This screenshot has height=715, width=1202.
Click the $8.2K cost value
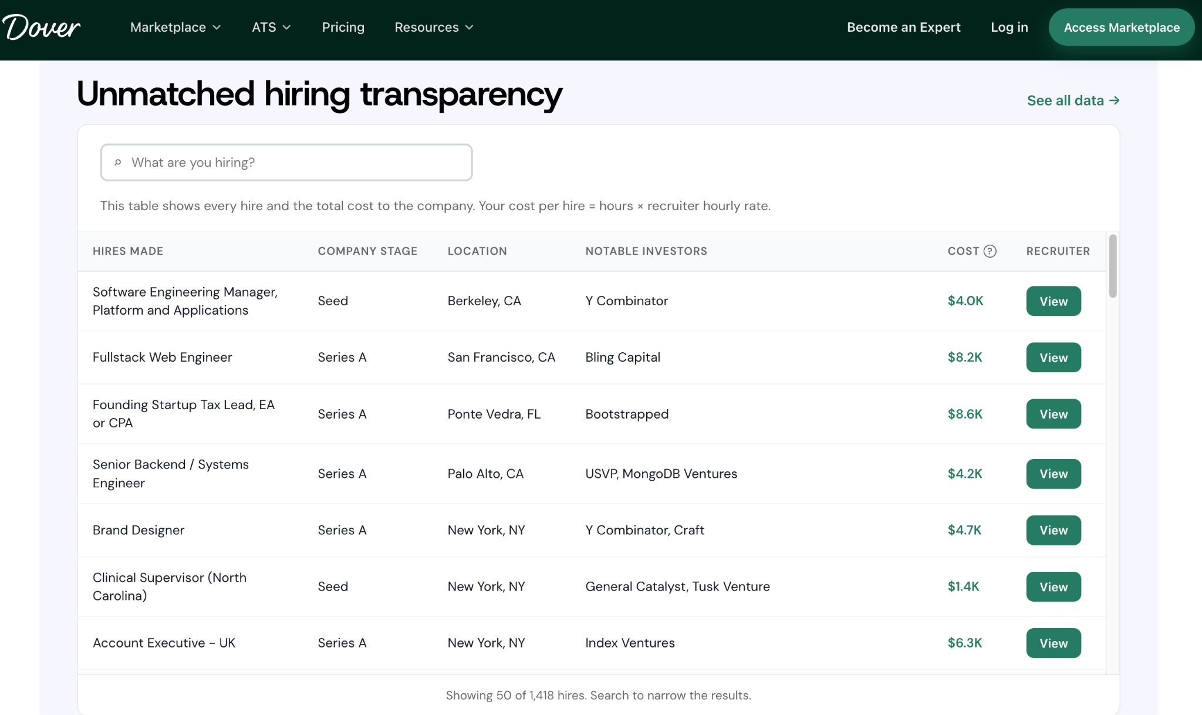click(965, 357)
